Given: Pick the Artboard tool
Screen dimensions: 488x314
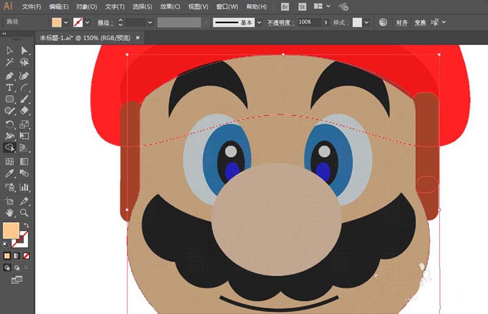Looking at the screenshot, I should [x=9, y=201].
